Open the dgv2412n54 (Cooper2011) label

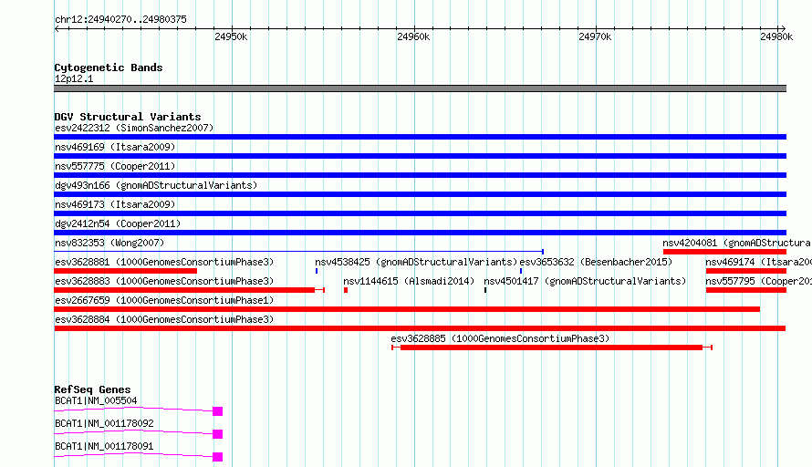pyautogui.click(x=118, y=223)
